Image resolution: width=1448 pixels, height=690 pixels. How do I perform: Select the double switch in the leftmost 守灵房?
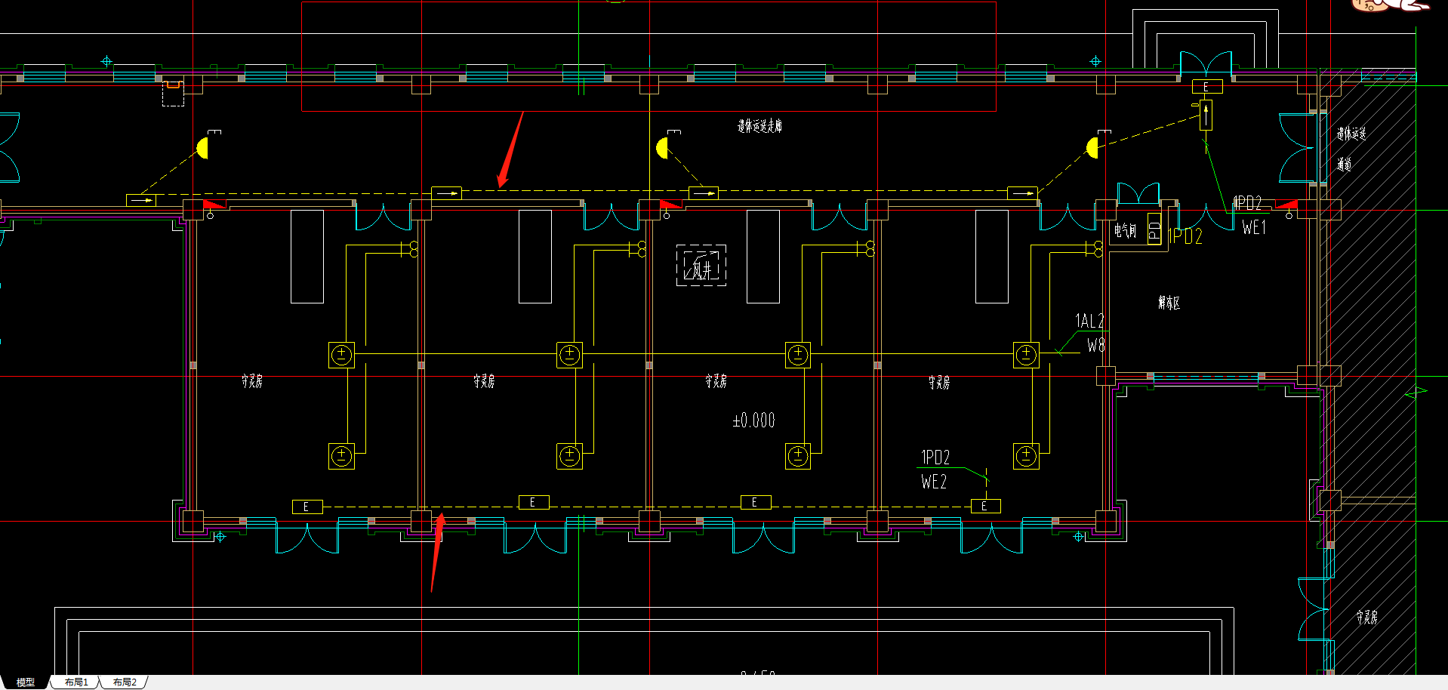click(408, 248)
